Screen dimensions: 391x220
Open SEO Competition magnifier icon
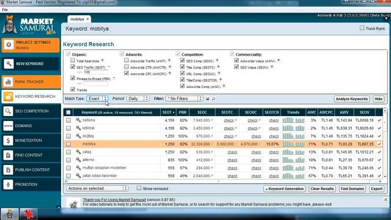click(x=8, y=111)
